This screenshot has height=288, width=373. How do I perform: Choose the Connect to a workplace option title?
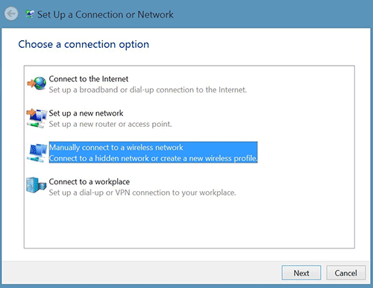pos(90,182)
